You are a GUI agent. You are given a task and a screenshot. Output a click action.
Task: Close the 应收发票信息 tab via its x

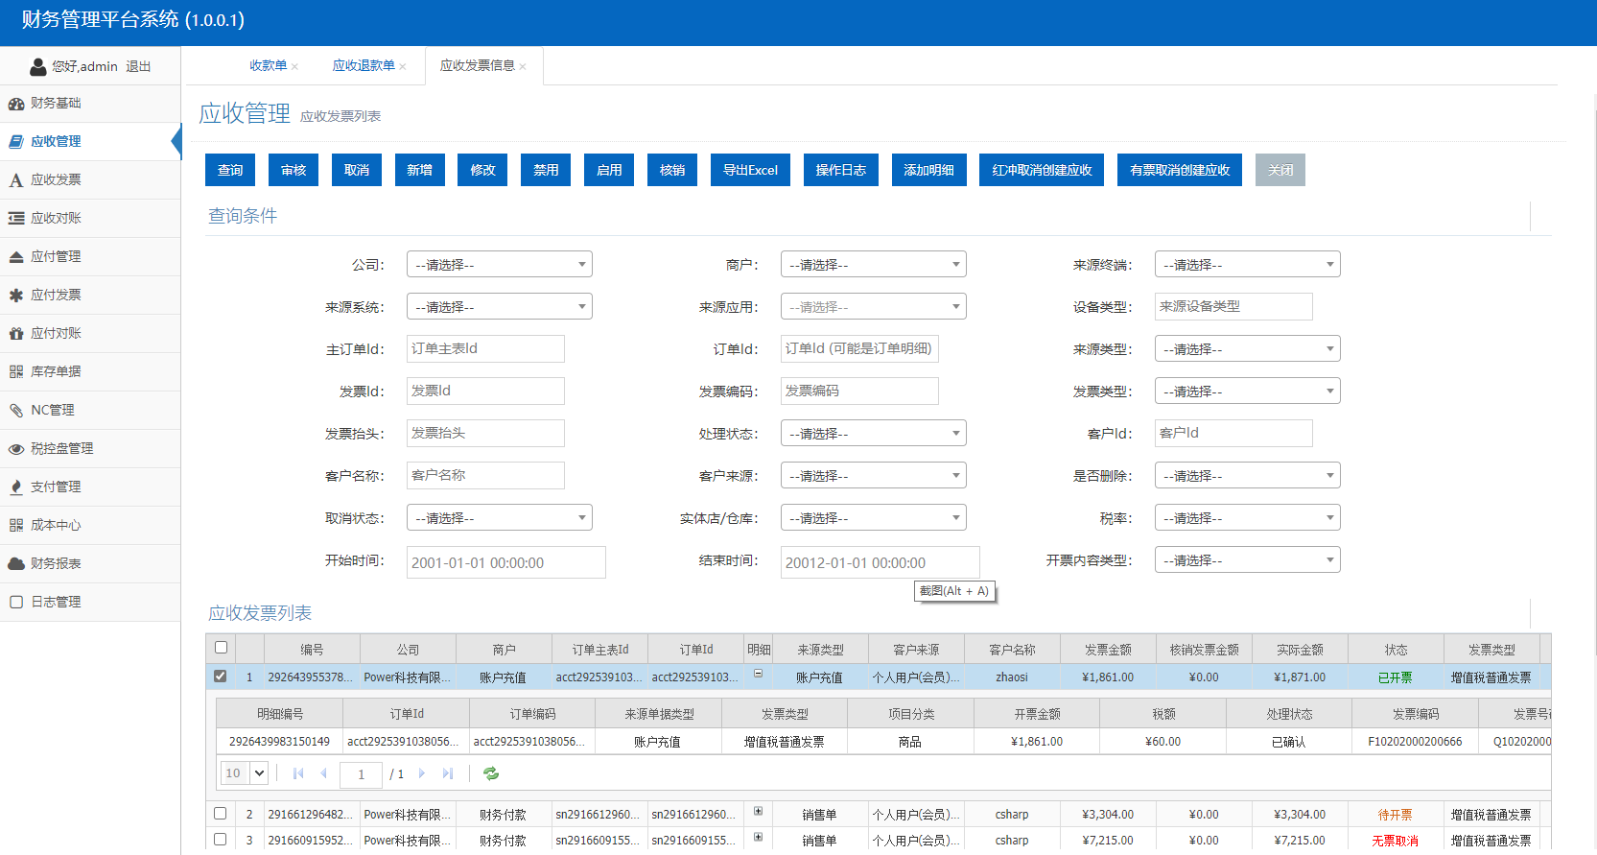coord(523,67)
